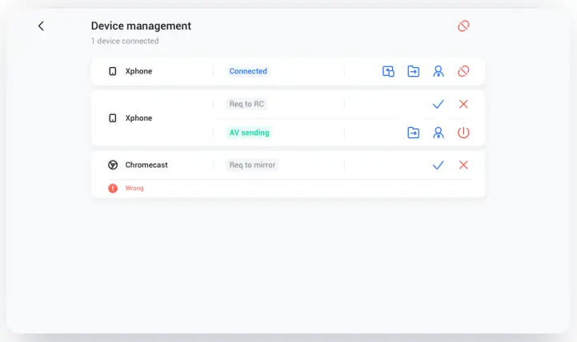
Task: Click the 1 device connected subtitle
Action: pyautogui.click(x=125, y=41)
